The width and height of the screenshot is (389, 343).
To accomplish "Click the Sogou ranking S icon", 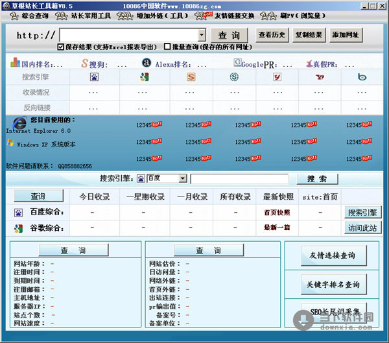I will (84, 64).
